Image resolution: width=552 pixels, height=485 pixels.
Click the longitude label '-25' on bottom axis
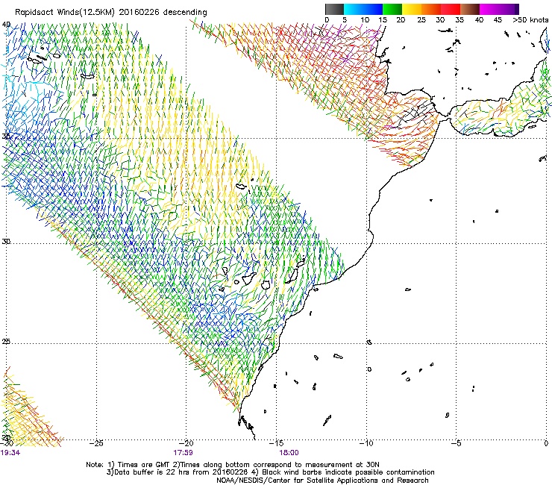95,443
